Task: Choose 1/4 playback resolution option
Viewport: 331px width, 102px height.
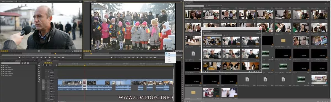Action: tap(170, 57)
